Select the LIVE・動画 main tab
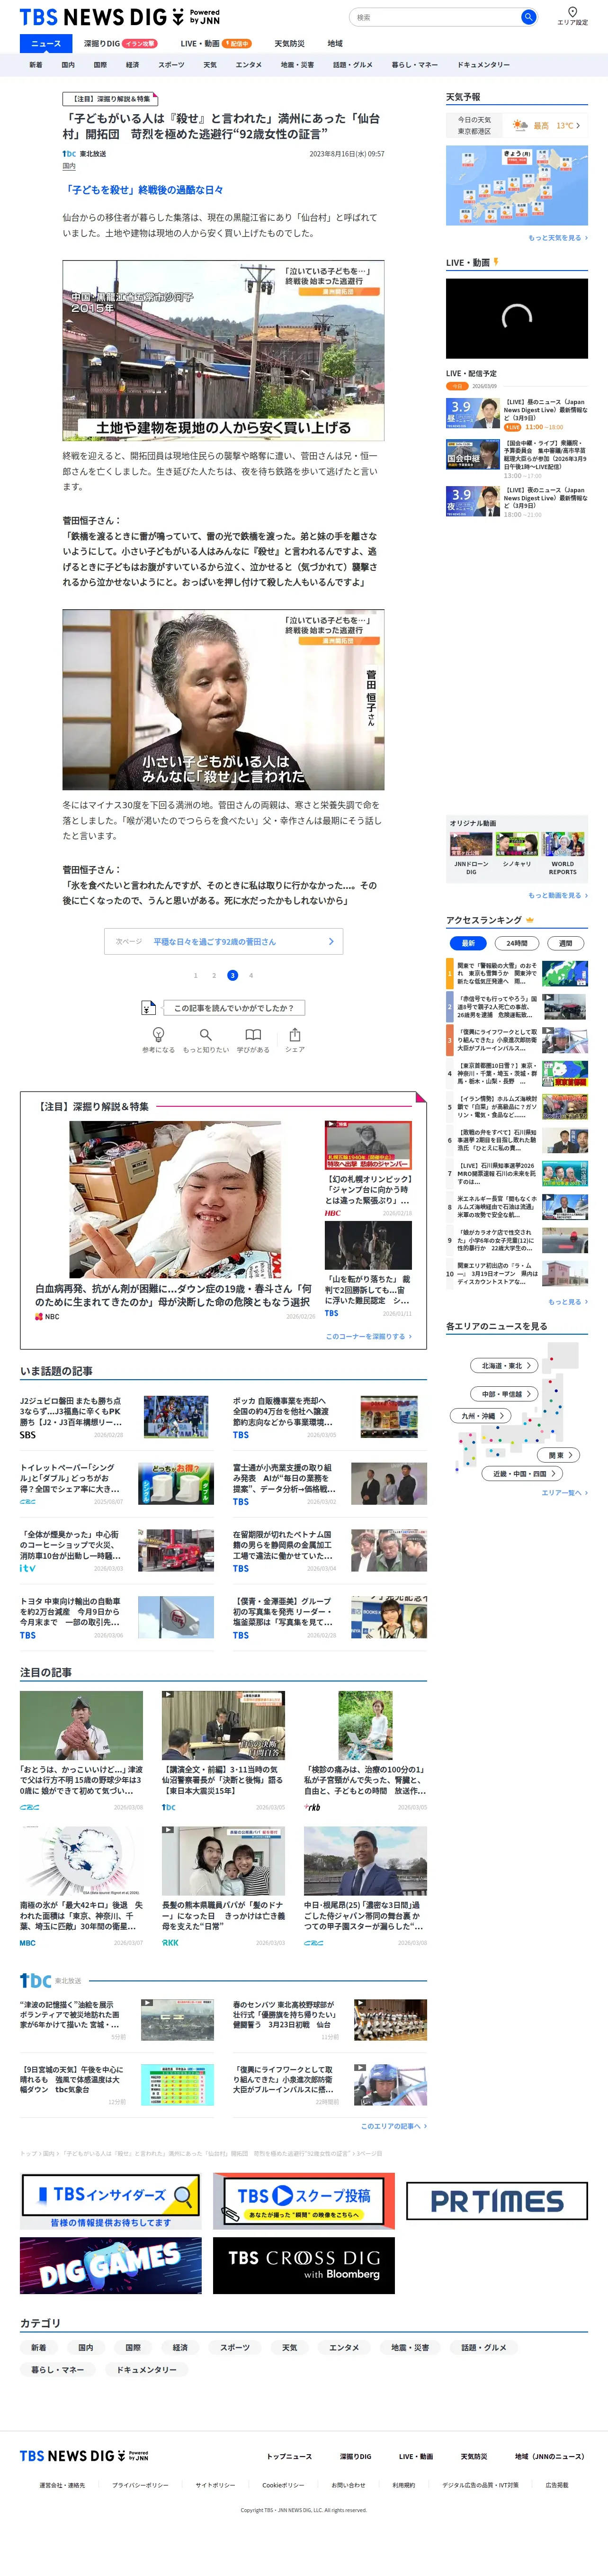The image size is (608, 2576). (215, 44)
